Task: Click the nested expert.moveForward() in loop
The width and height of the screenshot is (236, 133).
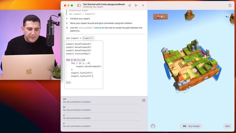Action: (89, 66)
